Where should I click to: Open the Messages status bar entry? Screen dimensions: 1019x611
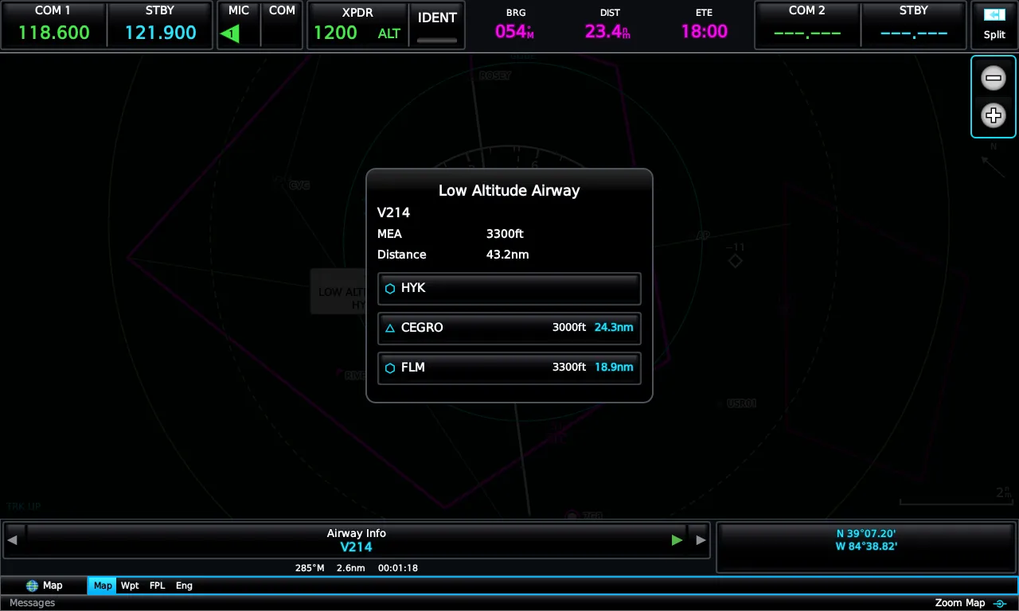pos(33,603)
